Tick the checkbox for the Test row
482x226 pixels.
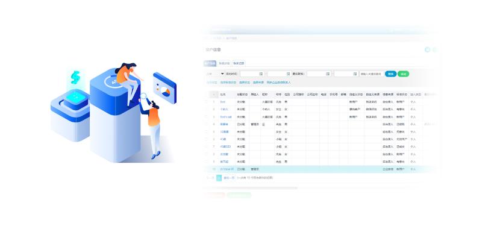click(207, 102)
